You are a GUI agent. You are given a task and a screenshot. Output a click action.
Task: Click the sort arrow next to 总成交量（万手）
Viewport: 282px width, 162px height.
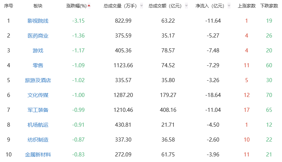142,6
